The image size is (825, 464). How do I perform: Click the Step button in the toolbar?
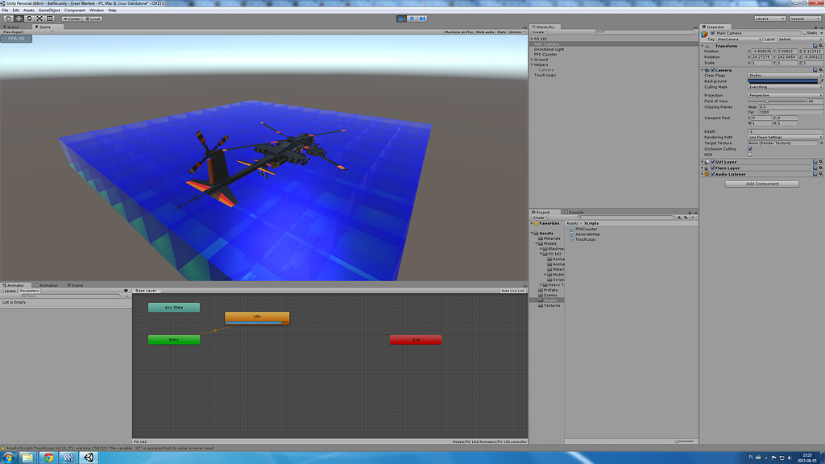[x=423, y=18]
